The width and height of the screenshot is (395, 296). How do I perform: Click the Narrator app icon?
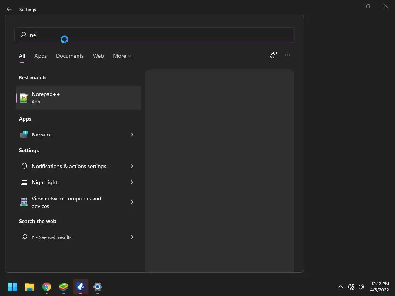point(24,135)
